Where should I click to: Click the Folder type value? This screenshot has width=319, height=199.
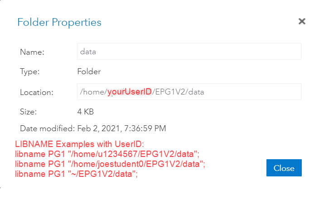coord(89,71)
